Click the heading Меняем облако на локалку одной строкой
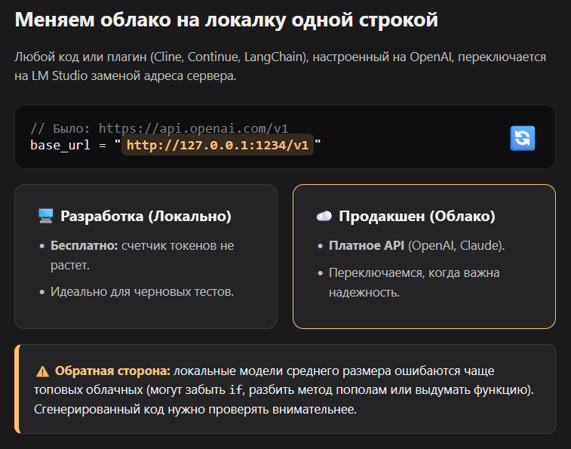Viewport: 571px width, 449px height. [x=226, y=20]
